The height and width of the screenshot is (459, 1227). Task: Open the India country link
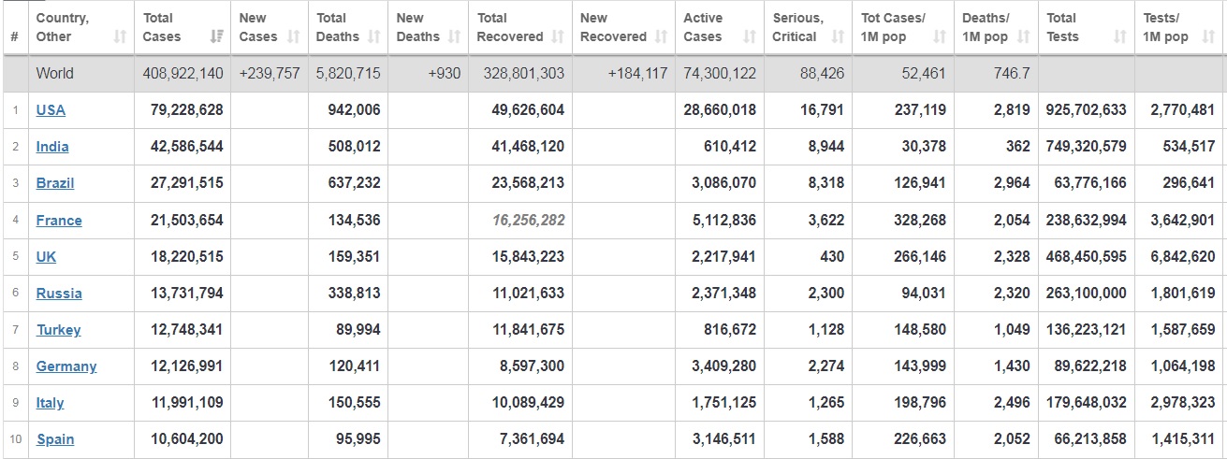tap(52, 147)
